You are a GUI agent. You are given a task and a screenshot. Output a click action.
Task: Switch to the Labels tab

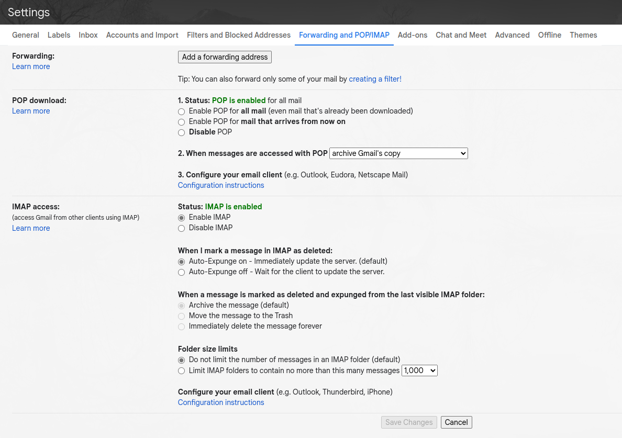coord(59,35)
